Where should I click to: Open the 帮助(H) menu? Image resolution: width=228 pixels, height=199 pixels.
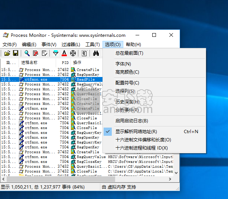point(133,44)
